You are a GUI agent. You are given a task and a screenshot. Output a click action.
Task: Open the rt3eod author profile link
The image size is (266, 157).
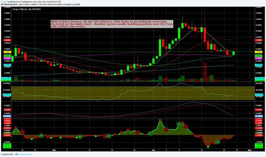(4, 2)
